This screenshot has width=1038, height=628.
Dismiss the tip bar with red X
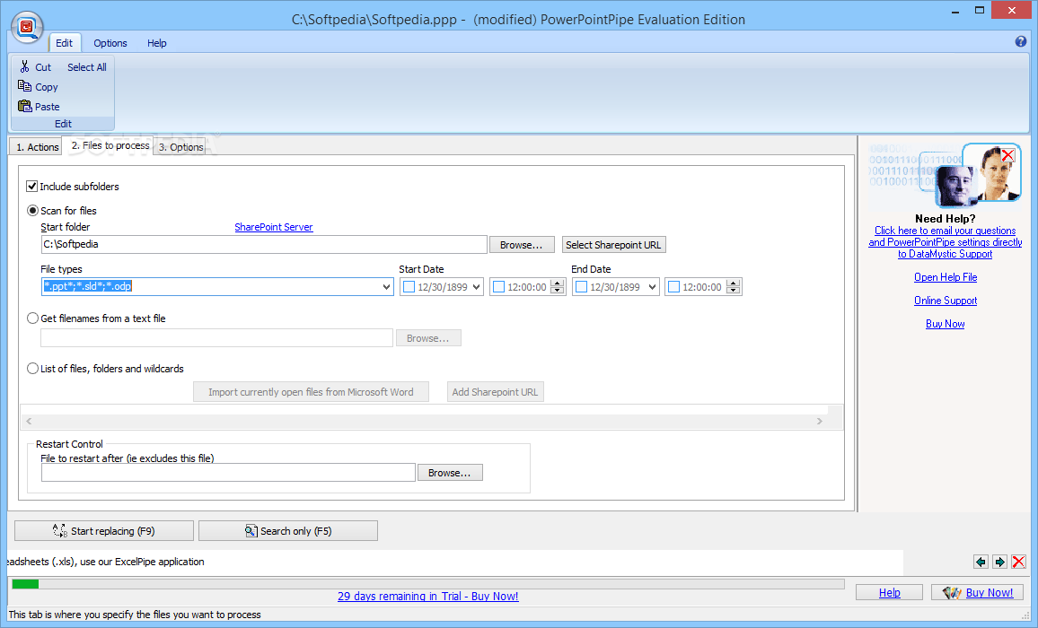(x=1019, y=562)
